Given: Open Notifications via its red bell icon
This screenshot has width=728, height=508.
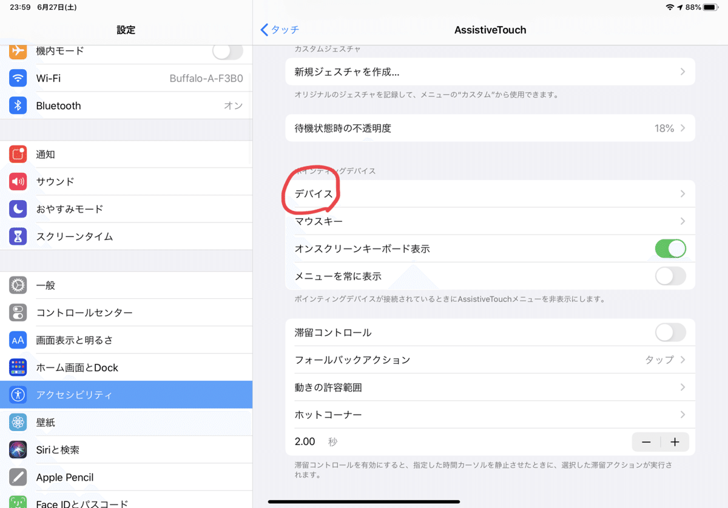Looking at the screenshot, I should [x=18, y=154].
